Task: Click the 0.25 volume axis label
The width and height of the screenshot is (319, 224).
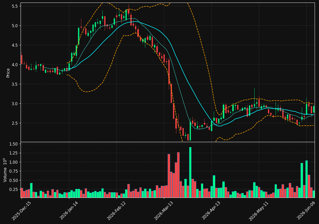Action: point(14,189)
